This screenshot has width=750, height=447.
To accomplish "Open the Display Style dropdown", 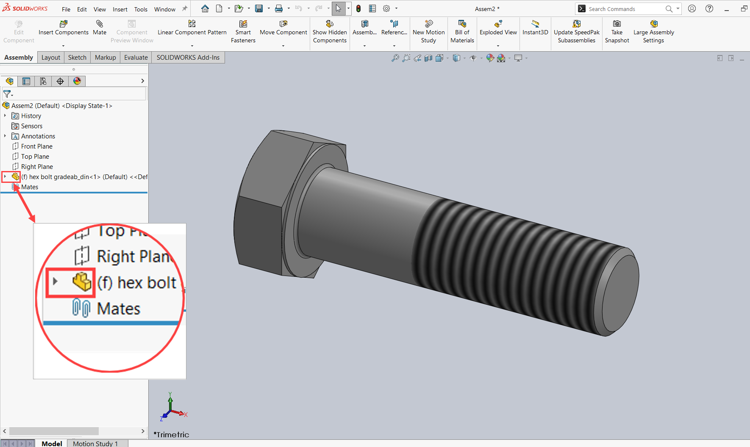I will tap(464, 58).
